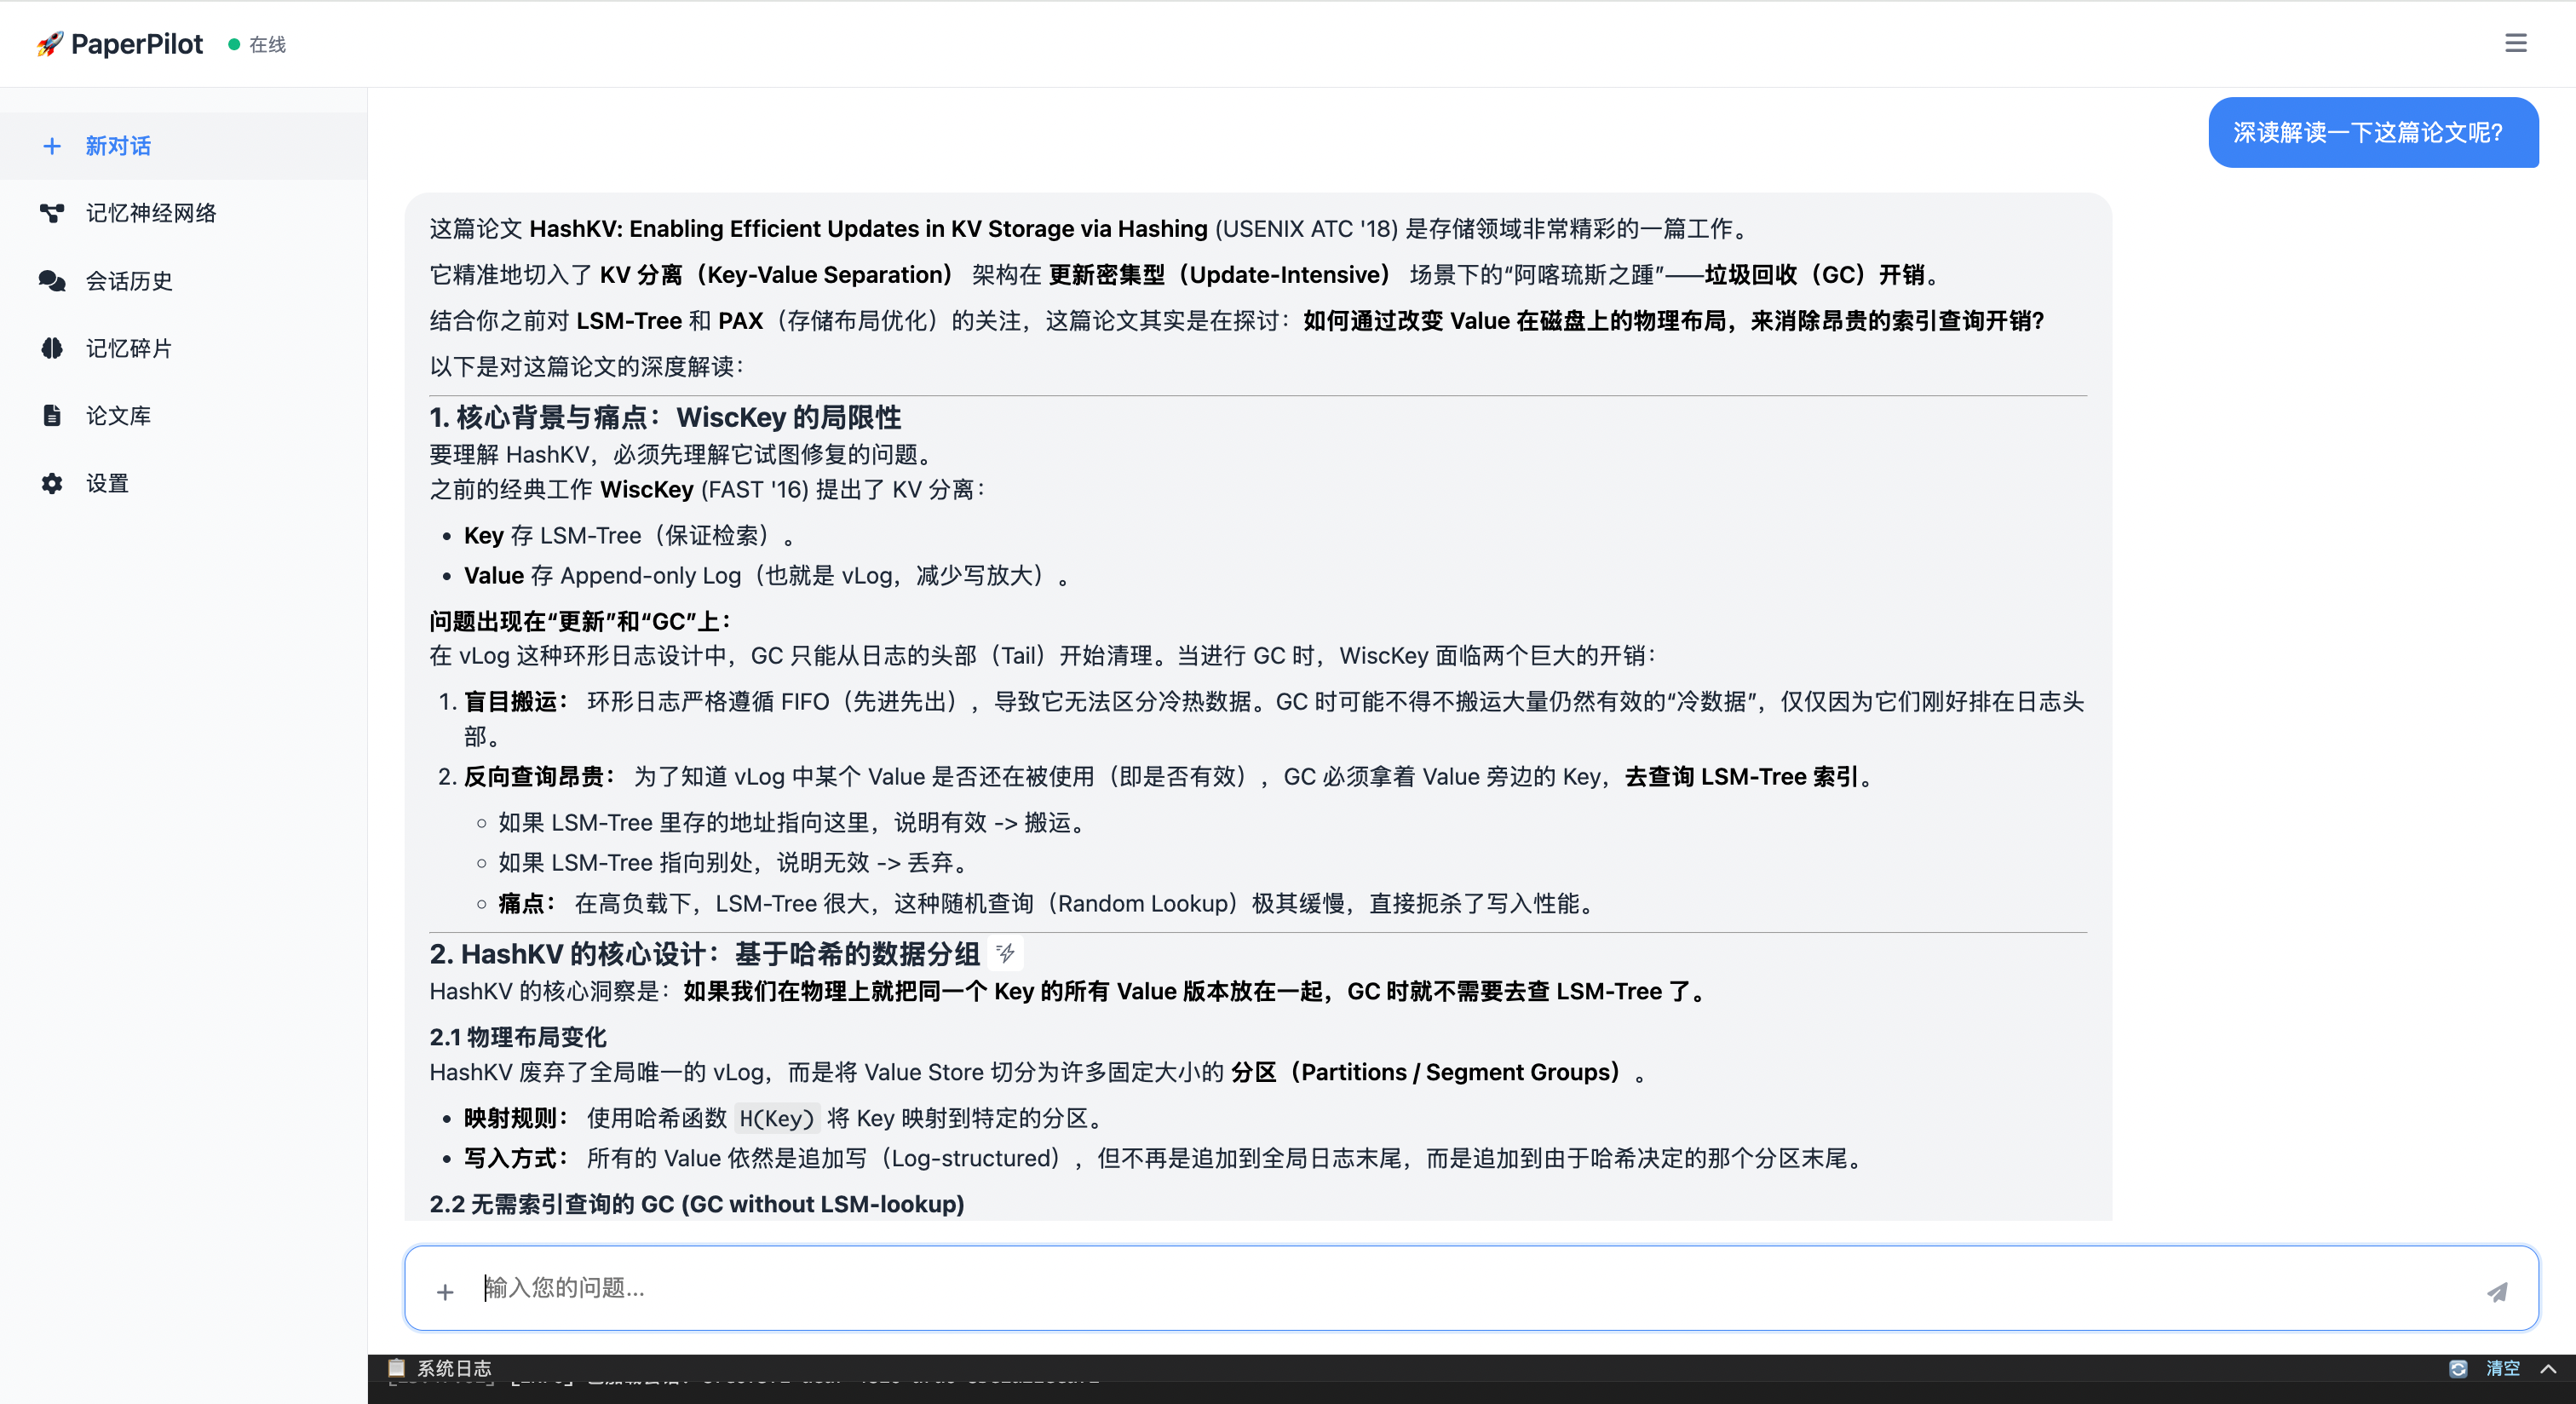Click the document icon for 论文库
This screenshot has height=1404, width=2576.
click(x=52, y=415)
